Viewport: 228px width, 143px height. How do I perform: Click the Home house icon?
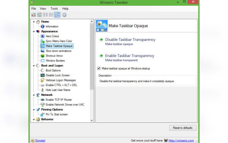38,22
